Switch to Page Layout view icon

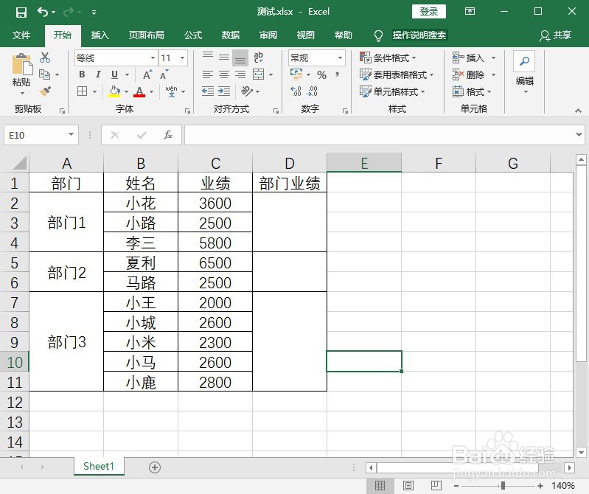[x=408, y=486]
